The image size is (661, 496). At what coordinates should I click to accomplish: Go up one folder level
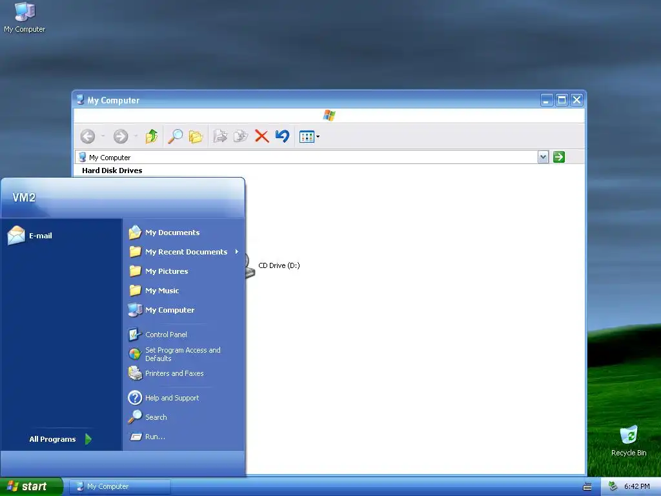[x=151, y=136]
